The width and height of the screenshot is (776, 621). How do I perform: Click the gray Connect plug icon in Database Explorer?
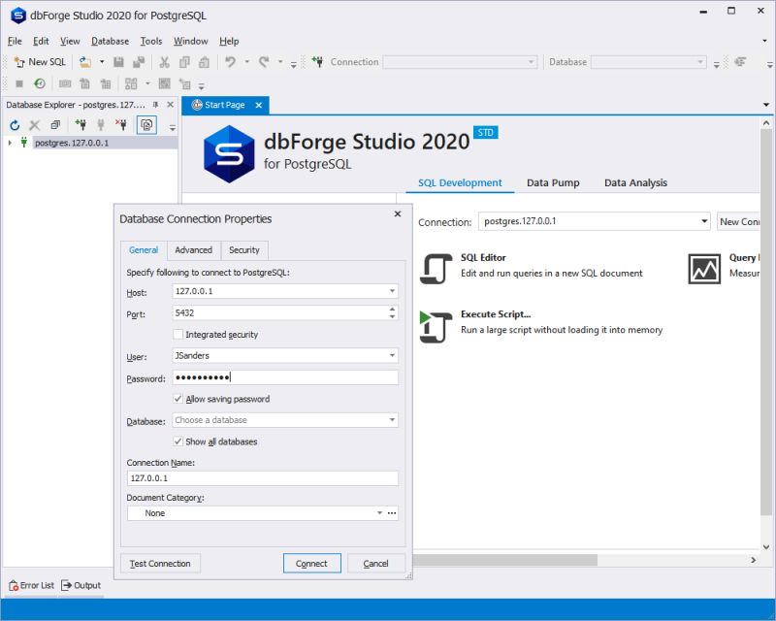pos(101,125)
